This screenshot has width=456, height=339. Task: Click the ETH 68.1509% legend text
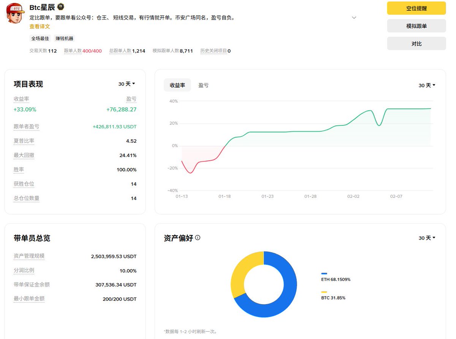click(336, 279)
